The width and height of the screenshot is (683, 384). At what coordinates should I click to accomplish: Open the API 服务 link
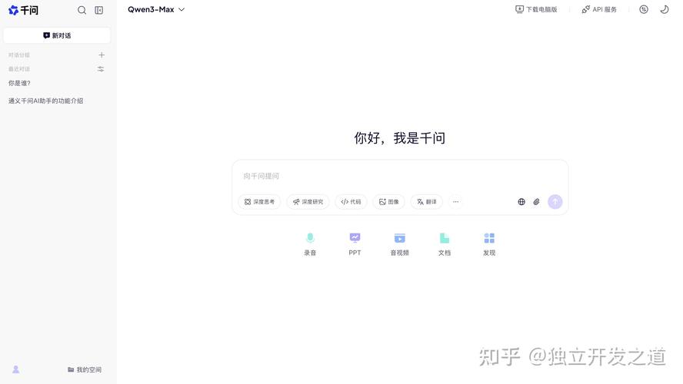click(x=599, y=9)
